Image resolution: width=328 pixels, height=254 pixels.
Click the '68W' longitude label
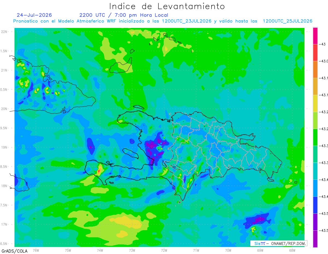click(292, 250)
